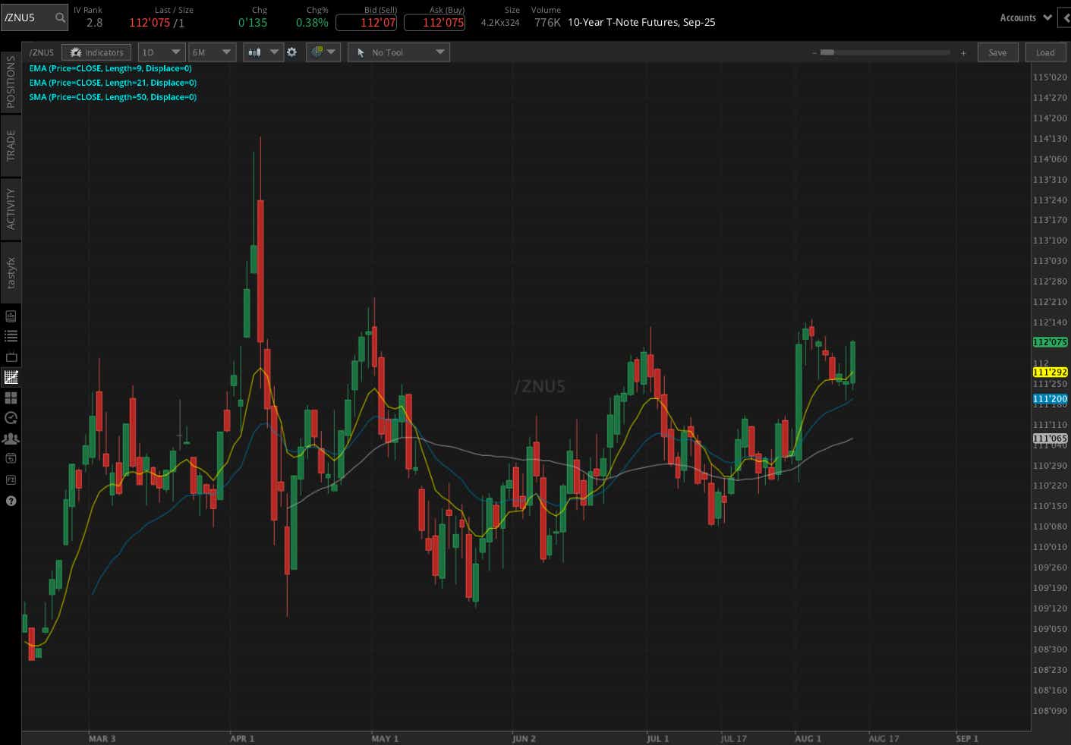This screenshot has height=745, width=1071.
Task: Click the Bid (Sell) 112'07 price button
Action: coord(366,22)
